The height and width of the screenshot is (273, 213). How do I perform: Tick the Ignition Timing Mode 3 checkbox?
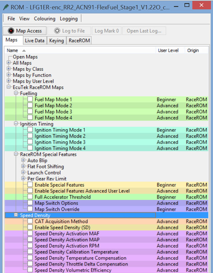30,142
